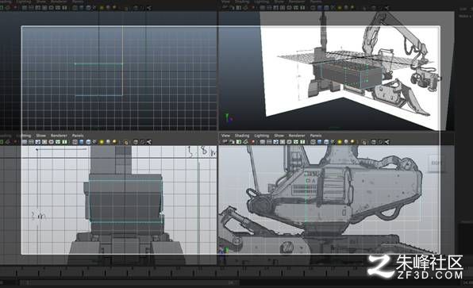Select Smooth Shade All in bottom-right panel
The height and width of the screenshot is (288, 473).
pos(320,142)
